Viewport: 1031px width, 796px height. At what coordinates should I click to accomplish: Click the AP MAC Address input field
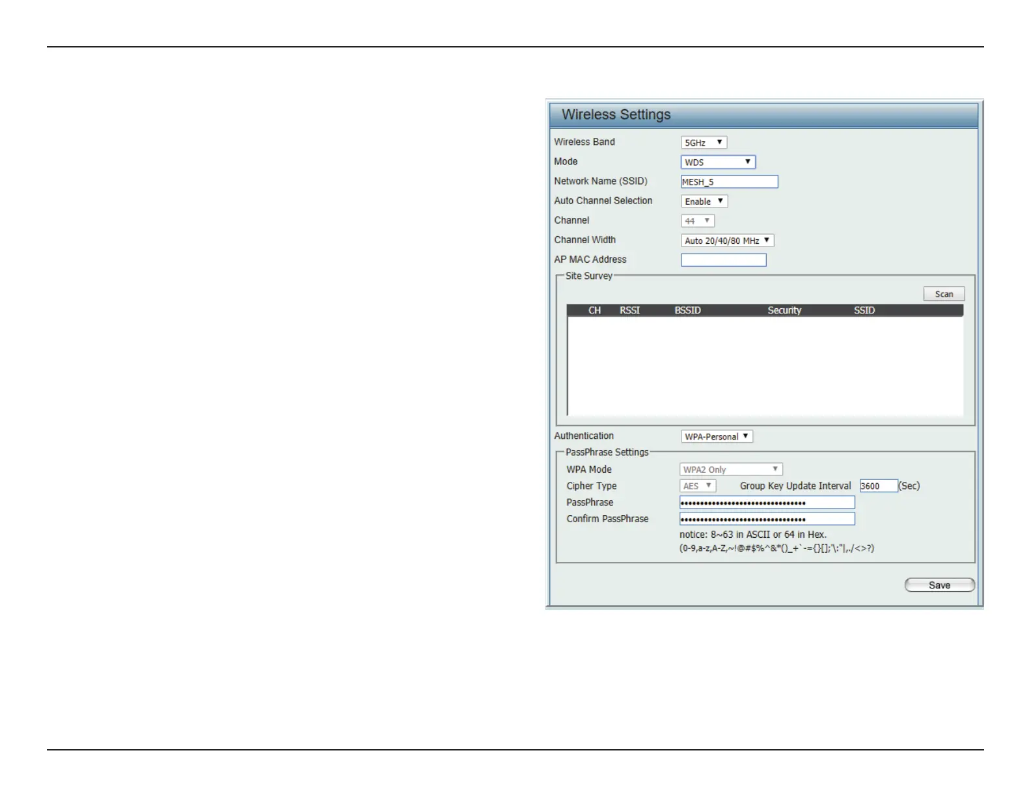(723, 260)
